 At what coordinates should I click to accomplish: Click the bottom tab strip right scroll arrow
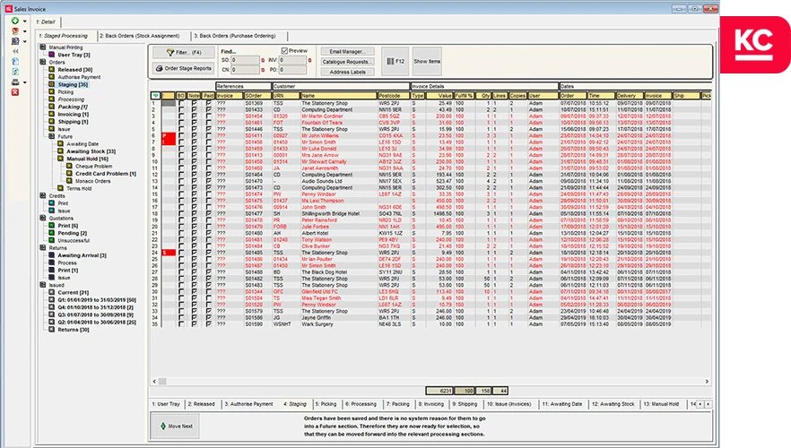coord(708,404)
